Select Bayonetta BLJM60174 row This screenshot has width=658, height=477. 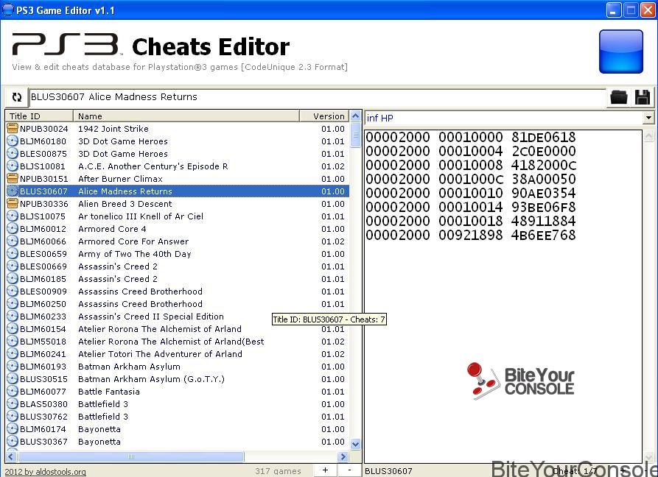[178, 429]
